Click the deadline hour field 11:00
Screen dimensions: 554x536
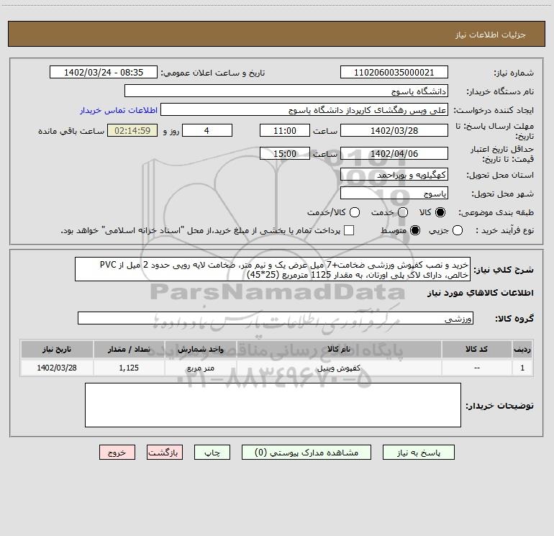tap(285, 130)
